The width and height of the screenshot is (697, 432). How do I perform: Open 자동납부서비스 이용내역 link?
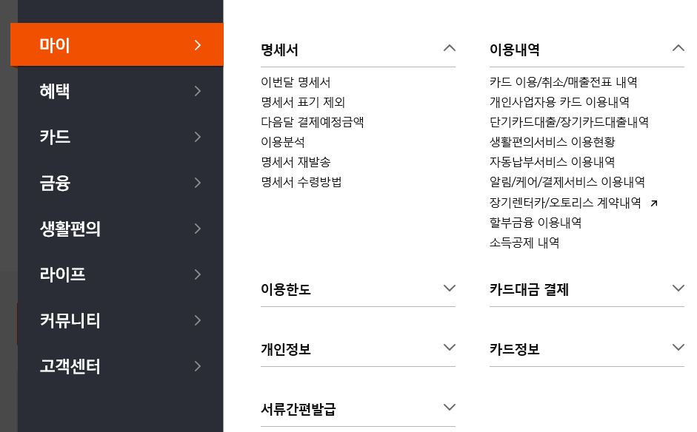(552, 162)
